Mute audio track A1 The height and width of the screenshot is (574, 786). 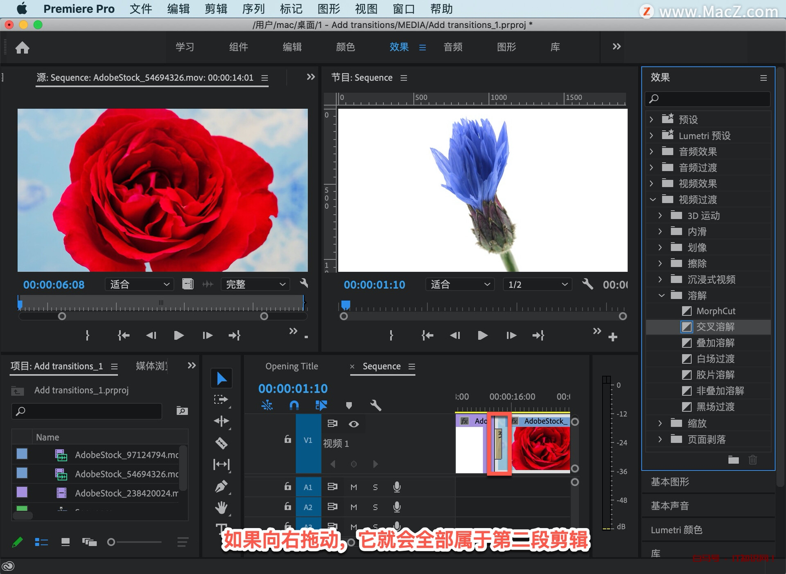[x=354, y=487]
